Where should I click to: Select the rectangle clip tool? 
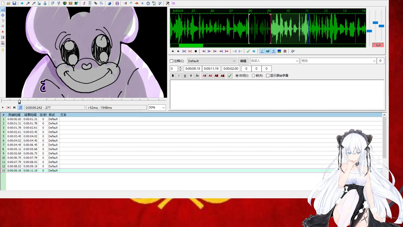pos(3,37)
